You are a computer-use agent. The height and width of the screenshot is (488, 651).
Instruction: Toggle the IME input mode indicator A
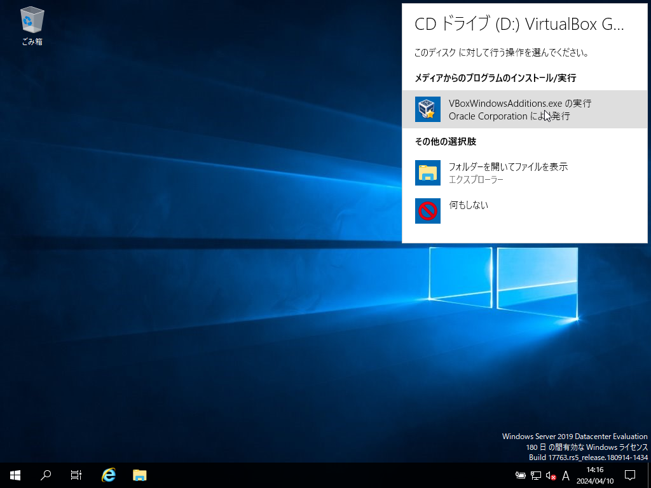pyautogui.click(x=565, y=475)
